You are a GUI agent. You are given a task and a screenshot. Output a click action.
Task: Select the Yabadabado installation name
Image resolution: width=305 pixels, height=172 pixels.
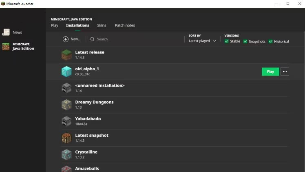[88, 118]
